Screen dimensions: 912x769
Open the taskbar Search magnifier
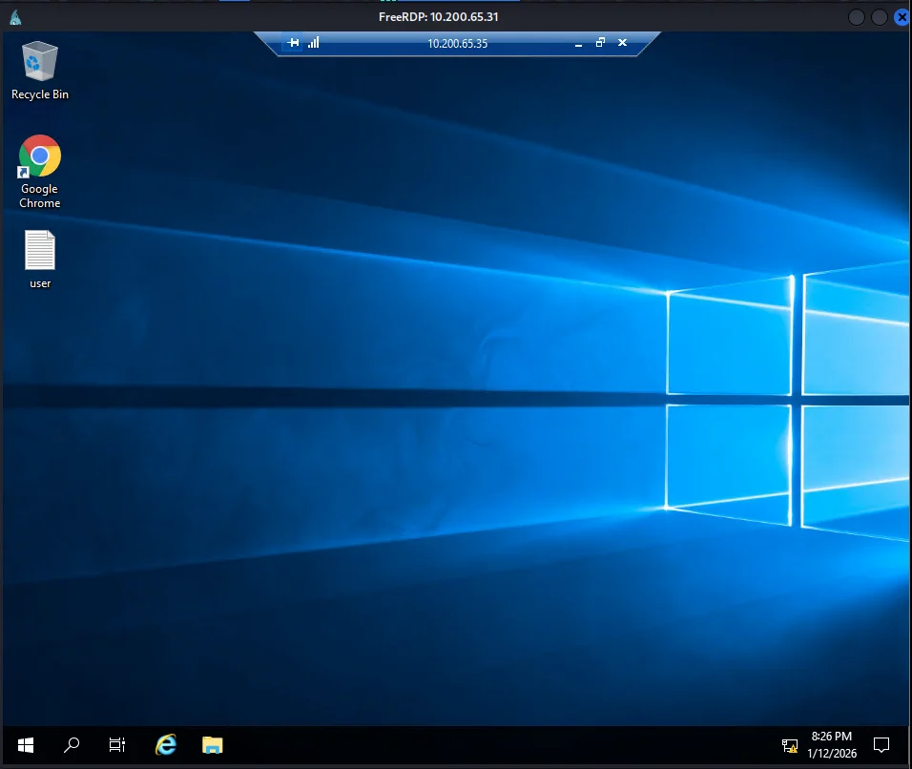pos(72,745)
